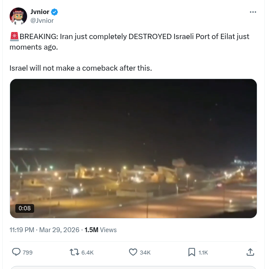Click the reply speech bubble icon
The width and height of the screenshot is (266, 269).
pos(16,252)
